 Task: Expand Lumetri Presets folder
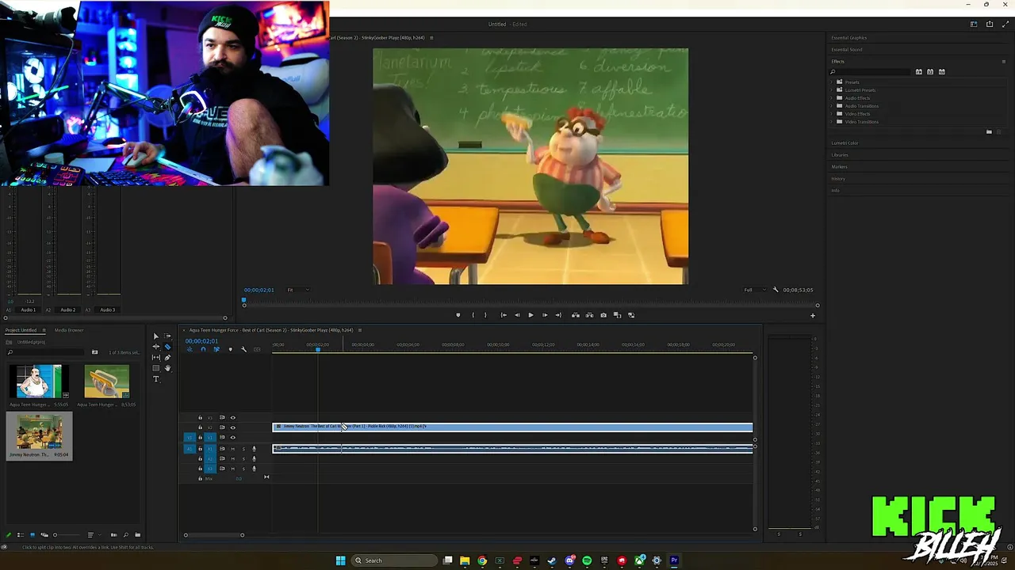tap(832, 90)
